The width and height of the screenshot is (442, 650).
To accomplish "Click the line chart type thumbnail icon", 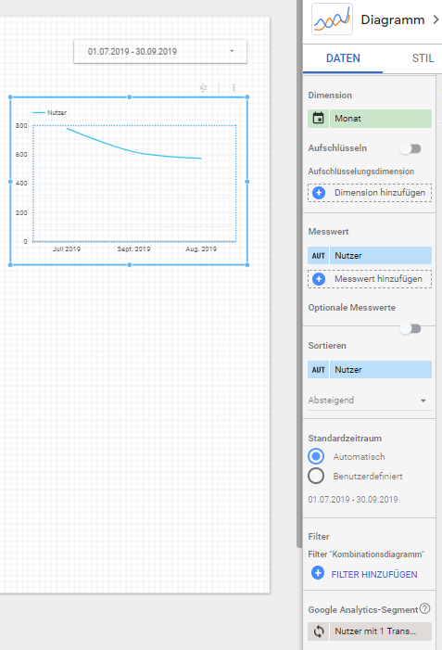I will tap(332, 19).
